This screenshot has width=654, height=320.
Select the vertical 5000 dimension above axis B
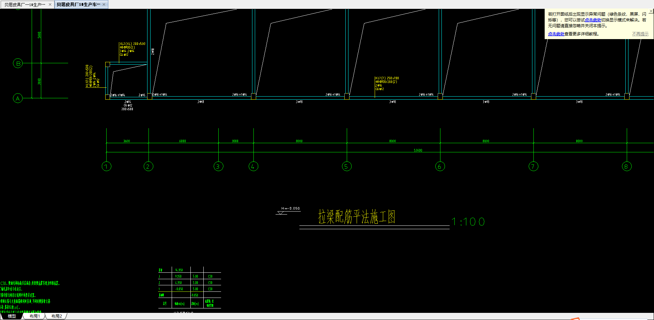click(x=39, y=35)
